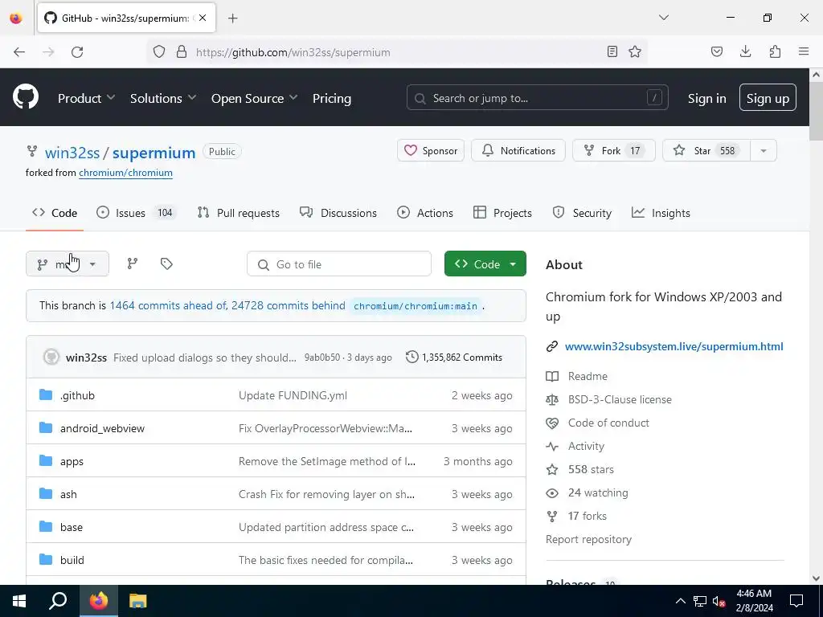Expand Solutions menu in GitHub header
The height and width of the screenshot is (617, 823).
162,98
